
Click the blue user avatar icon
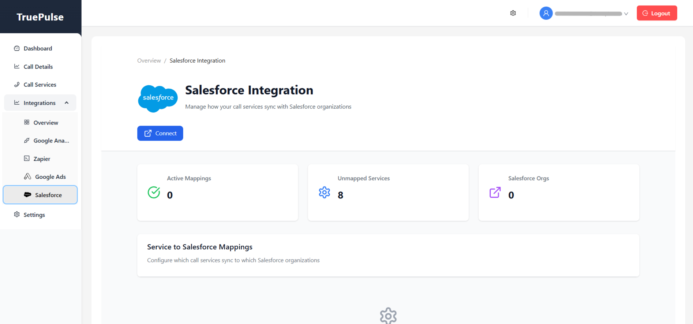[x=546, y=13]
